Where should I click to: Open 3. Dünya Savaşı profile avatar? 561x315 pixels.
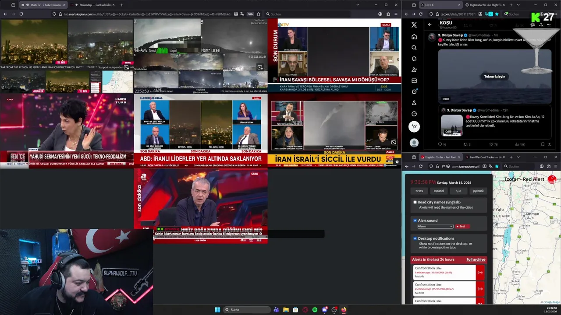coord(432,37)
